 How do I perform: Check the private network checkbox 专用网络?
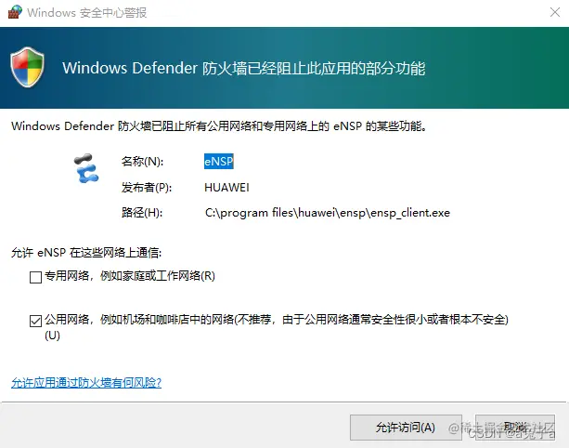[35, 277]
